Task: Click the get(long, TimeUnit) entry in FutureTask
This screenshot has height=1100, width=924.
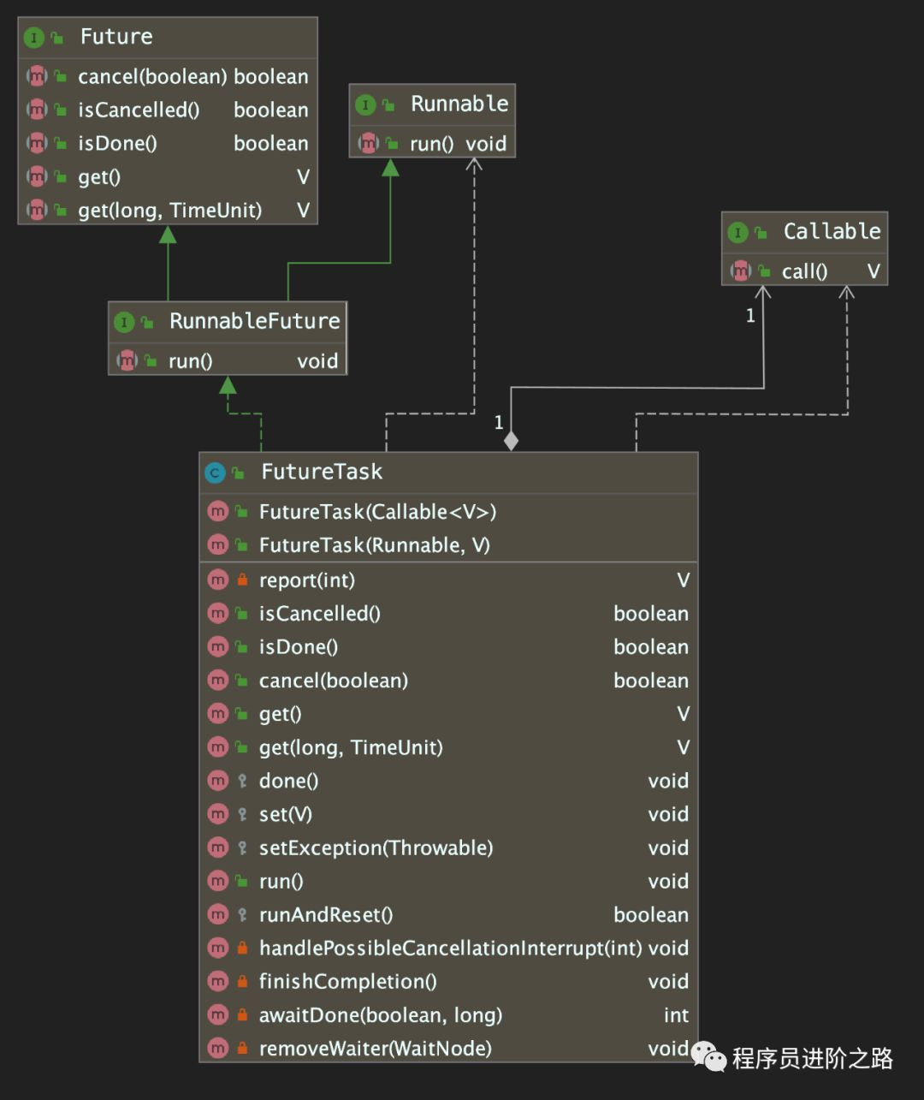Action: tap(351, 746)
